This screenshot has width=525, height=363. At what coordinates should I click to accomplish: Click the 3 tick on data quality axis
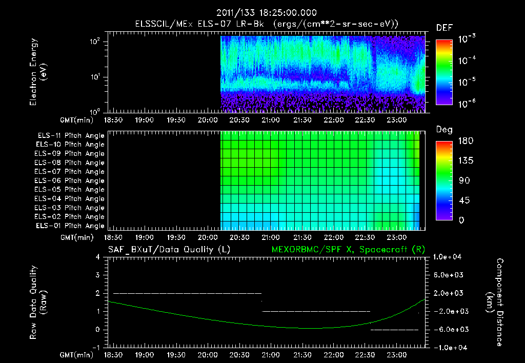point(98,275)
